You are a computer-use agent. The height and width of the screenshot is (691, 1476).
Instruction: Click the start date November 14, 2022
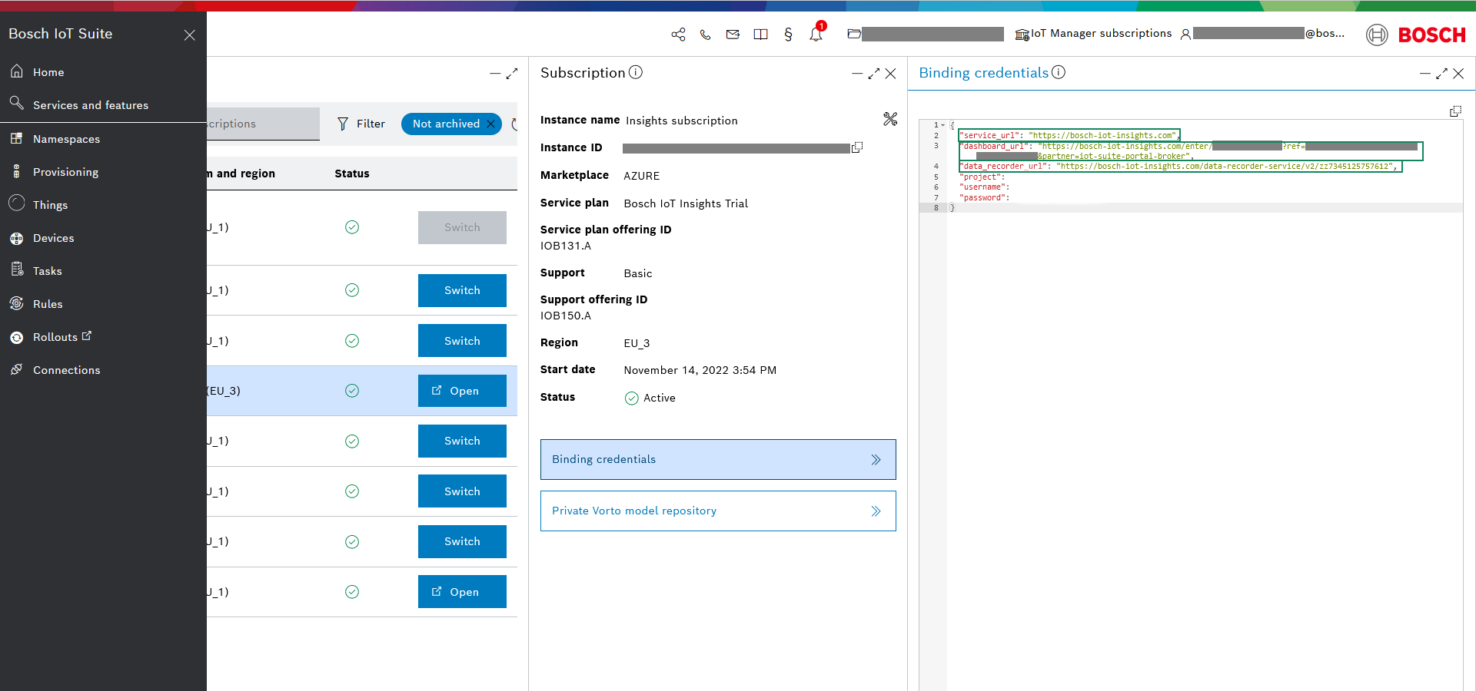point(700,370)
